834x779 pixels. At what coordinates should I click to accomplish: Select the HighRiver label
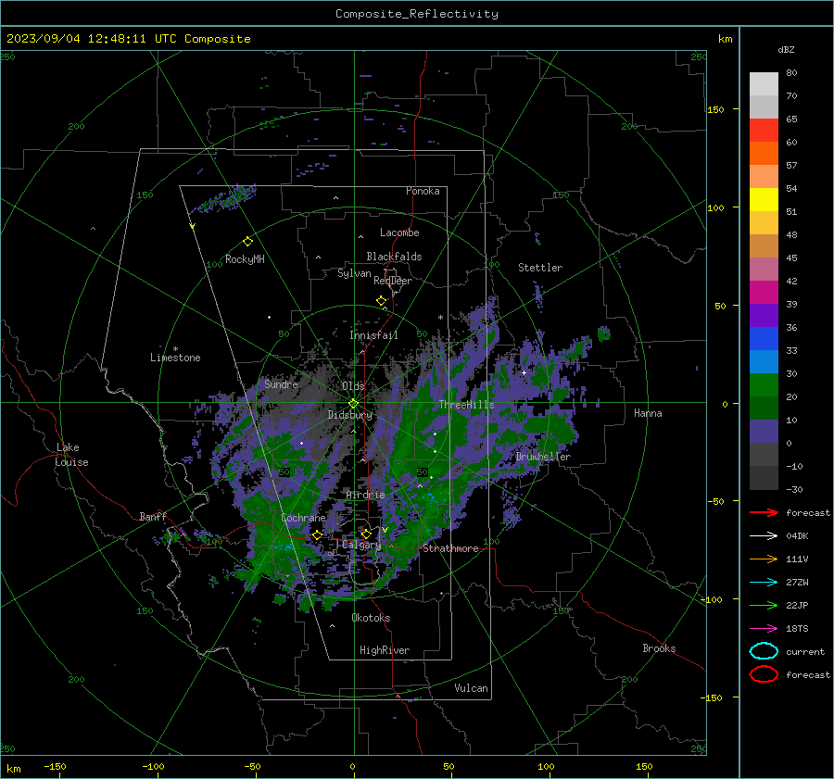pos(385,650)
